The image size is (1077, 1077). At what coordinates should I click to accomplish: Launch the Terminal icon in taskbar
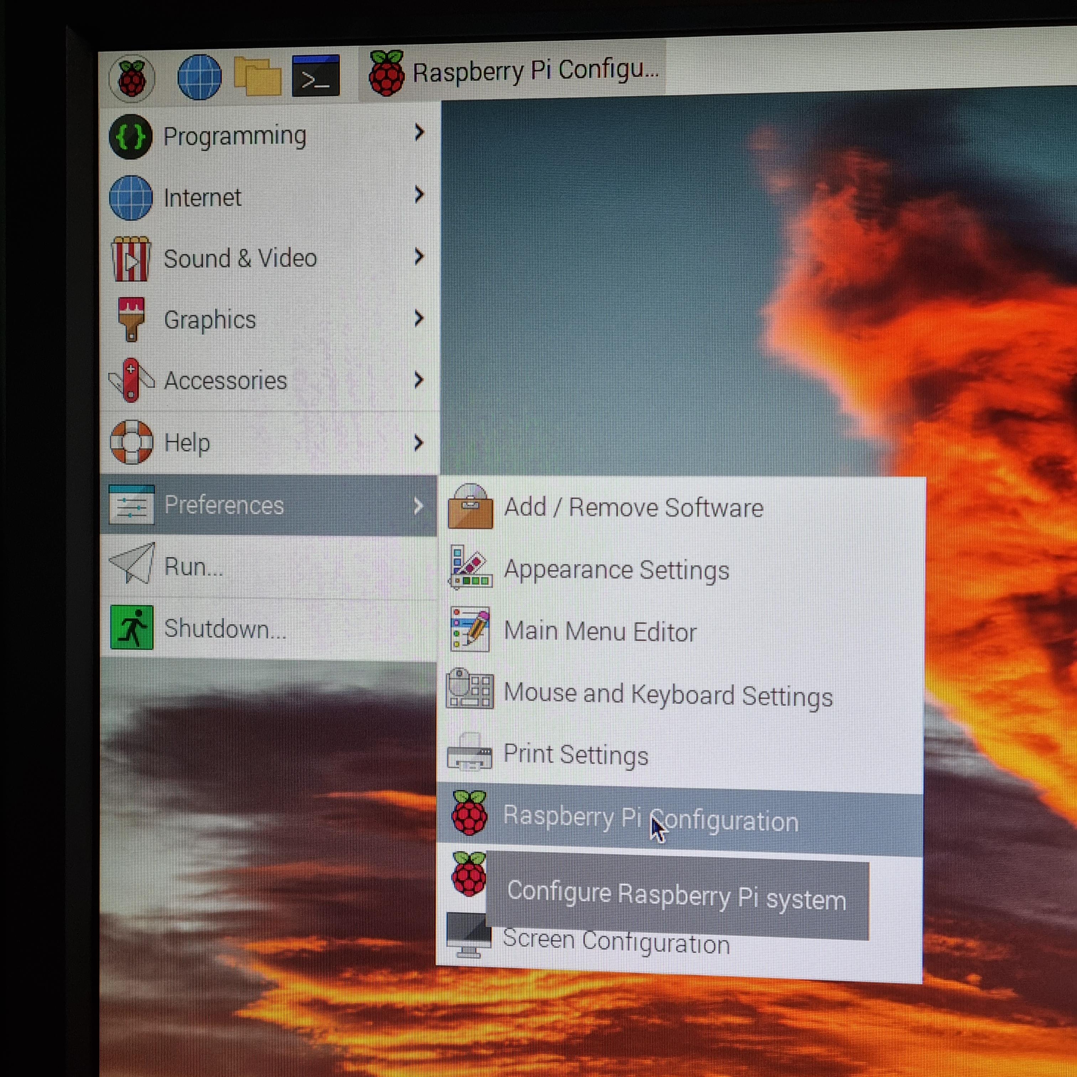click(x=316, y=76)
